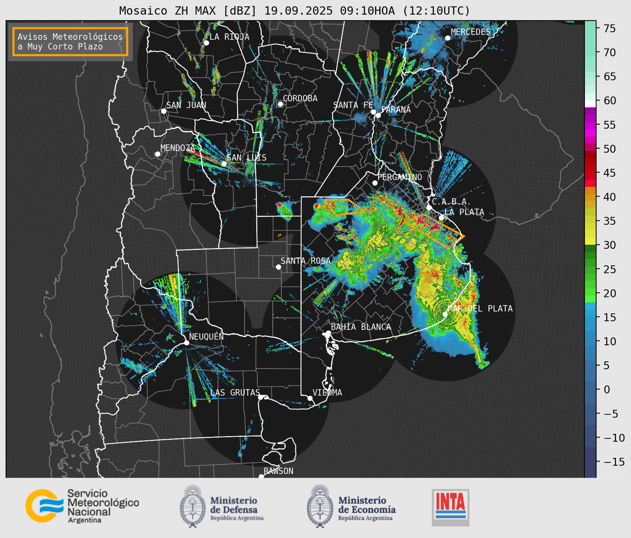This screenshot has height=538, width=631.
Task: Click the red 45 band on color scale
Action: point(590,173)
